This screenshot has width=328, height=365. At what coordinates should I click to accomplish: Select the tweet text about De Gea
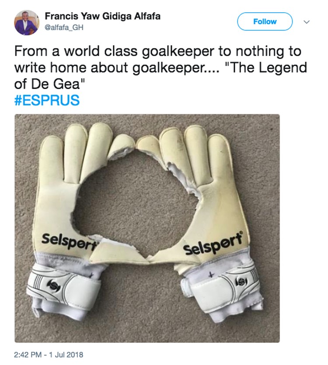pos(161,67)
